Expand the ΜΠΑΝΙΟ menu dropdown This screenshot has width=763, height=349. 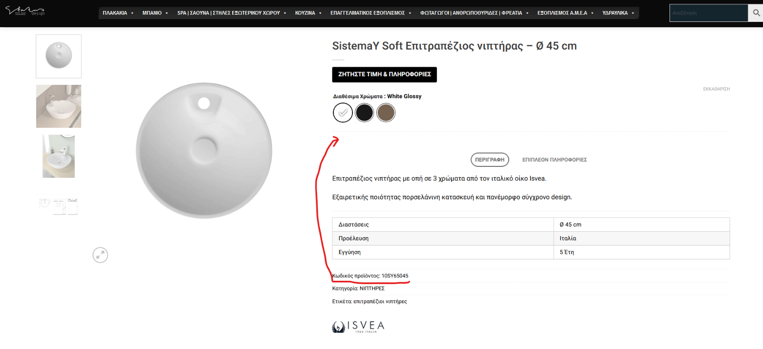point(155,13)
